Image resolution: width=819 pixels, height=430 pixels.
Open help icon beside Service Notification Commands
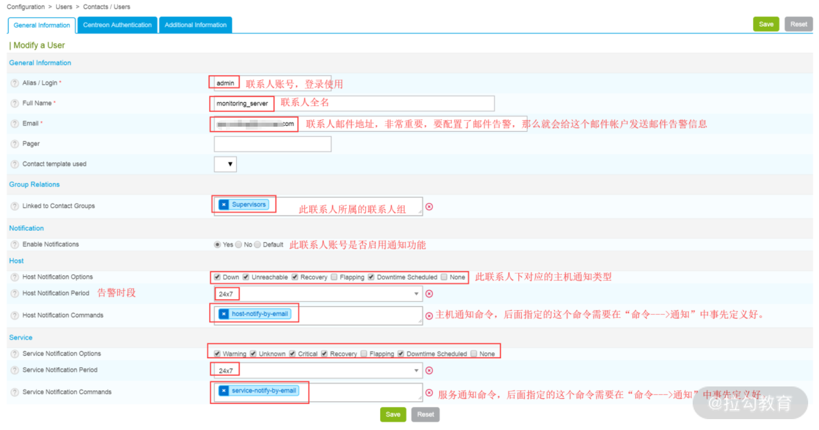(15, 392)
